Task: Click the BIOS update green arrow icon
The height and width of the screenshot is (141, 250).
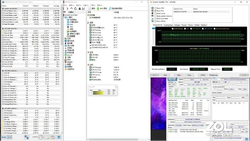Action: point(98,9)
